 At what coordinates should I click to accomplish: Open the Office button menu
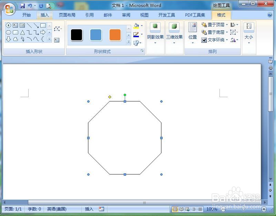pyautogui.click(x=9, y=9)
